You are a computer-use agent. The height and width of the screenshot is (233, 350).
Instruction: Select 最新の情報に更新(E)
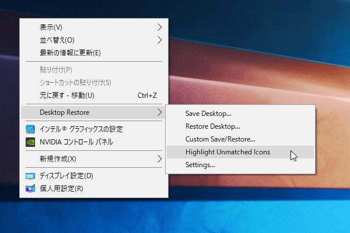(x=94, y=53)
